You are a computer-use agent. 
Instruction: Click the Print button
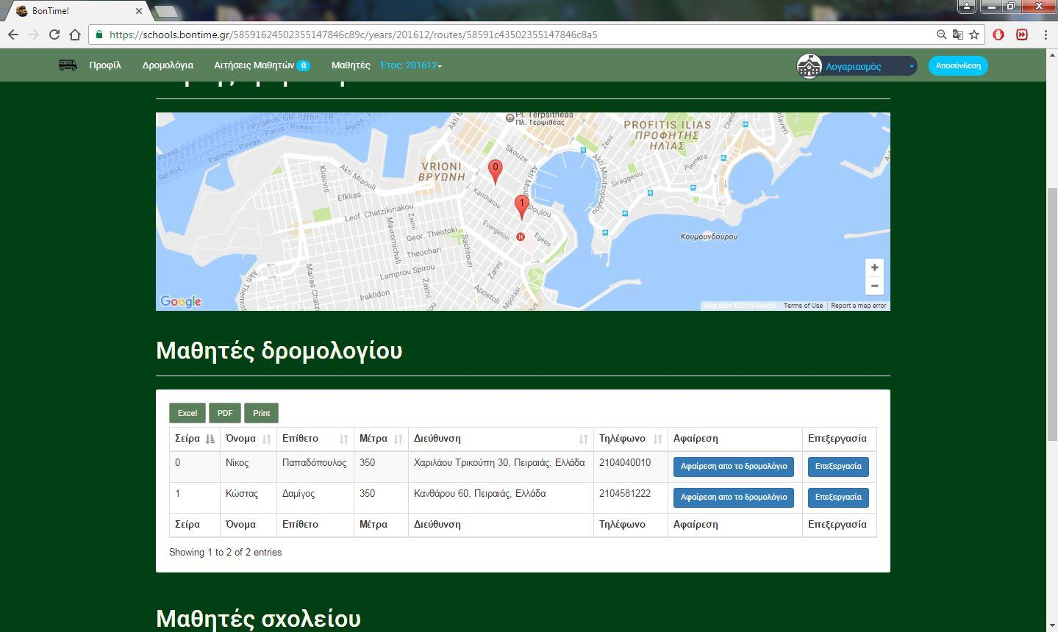point(262,413)
